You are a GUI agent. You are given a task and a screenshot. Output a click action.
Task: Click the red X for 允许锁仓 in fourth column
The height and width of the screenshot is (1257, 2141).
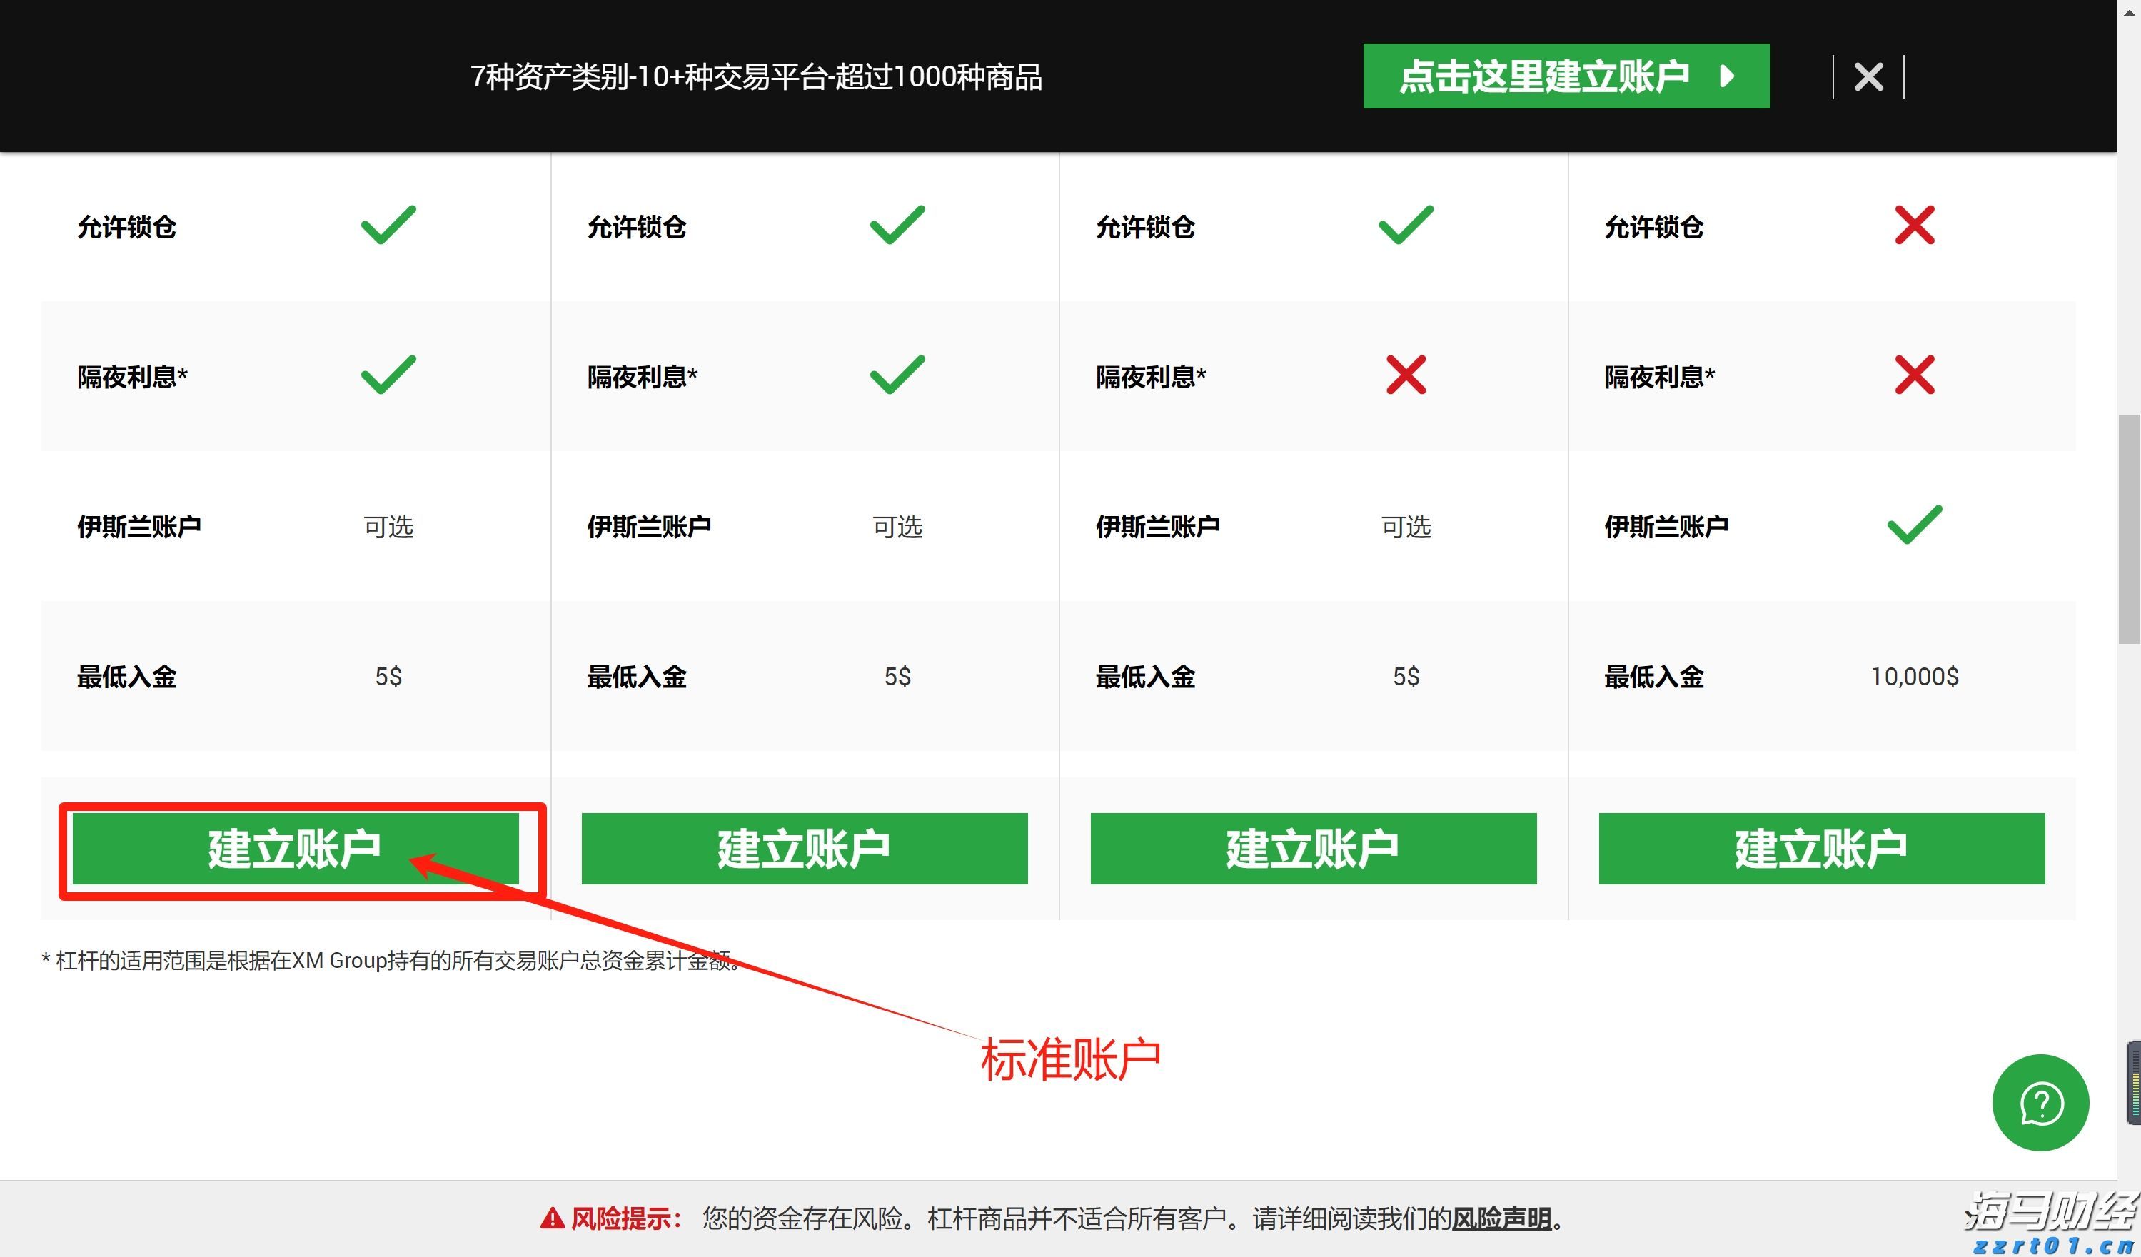click(1915, 223)
